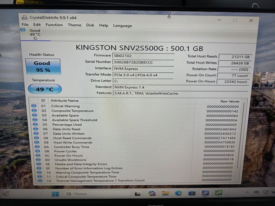Select the Unsafe Shutdowns attribute name
The width and height of the screenshot is (275, 206).
tap(70, 160)
